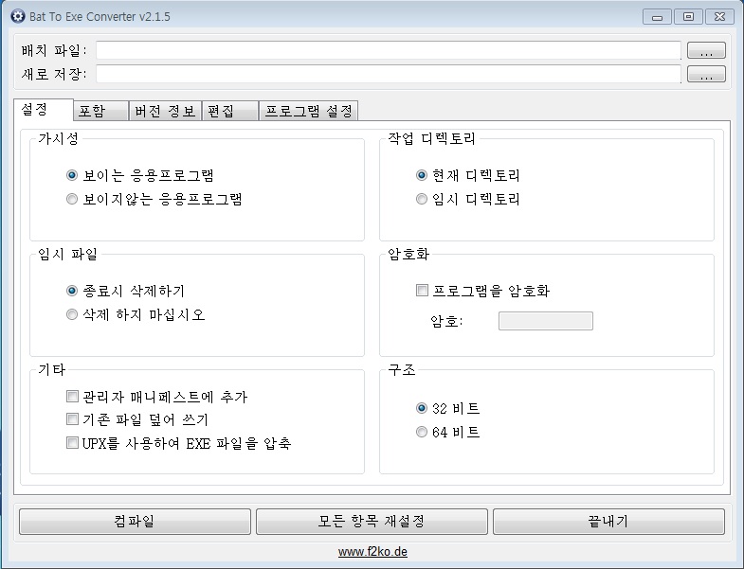Click the 배치 파일 input field
Viewport: 744px width, 569px height.
point(389,50)
